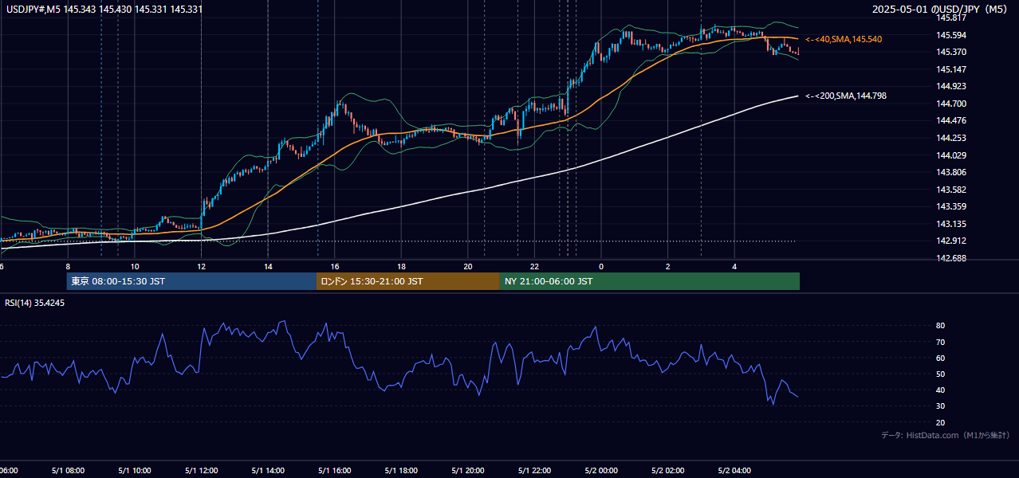Click the 5/1 12:00 bottom time label

pos(201,471)
